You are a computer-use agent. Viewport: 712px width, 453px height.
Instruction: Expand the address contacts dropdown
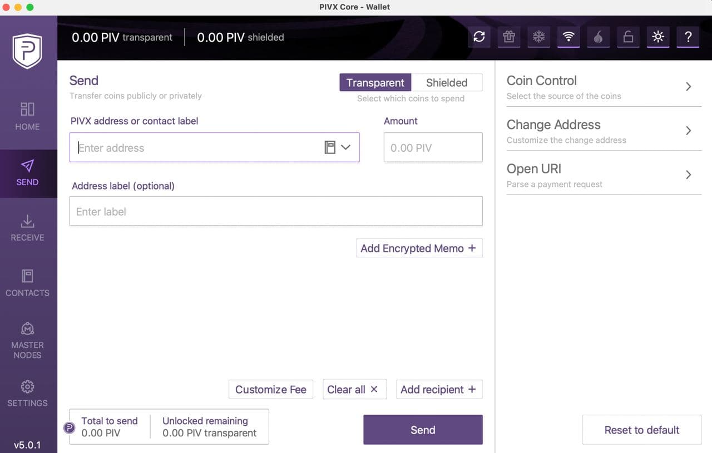click(x=345, y=147)
